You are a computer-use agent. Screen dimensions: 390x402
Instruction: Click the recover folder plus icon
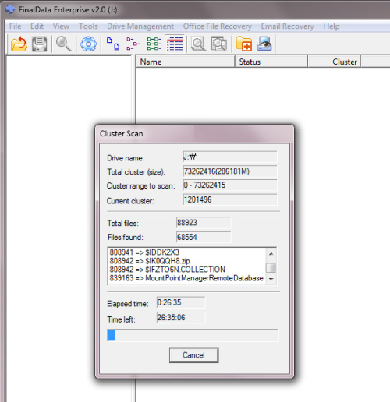(x=243, y=44)
